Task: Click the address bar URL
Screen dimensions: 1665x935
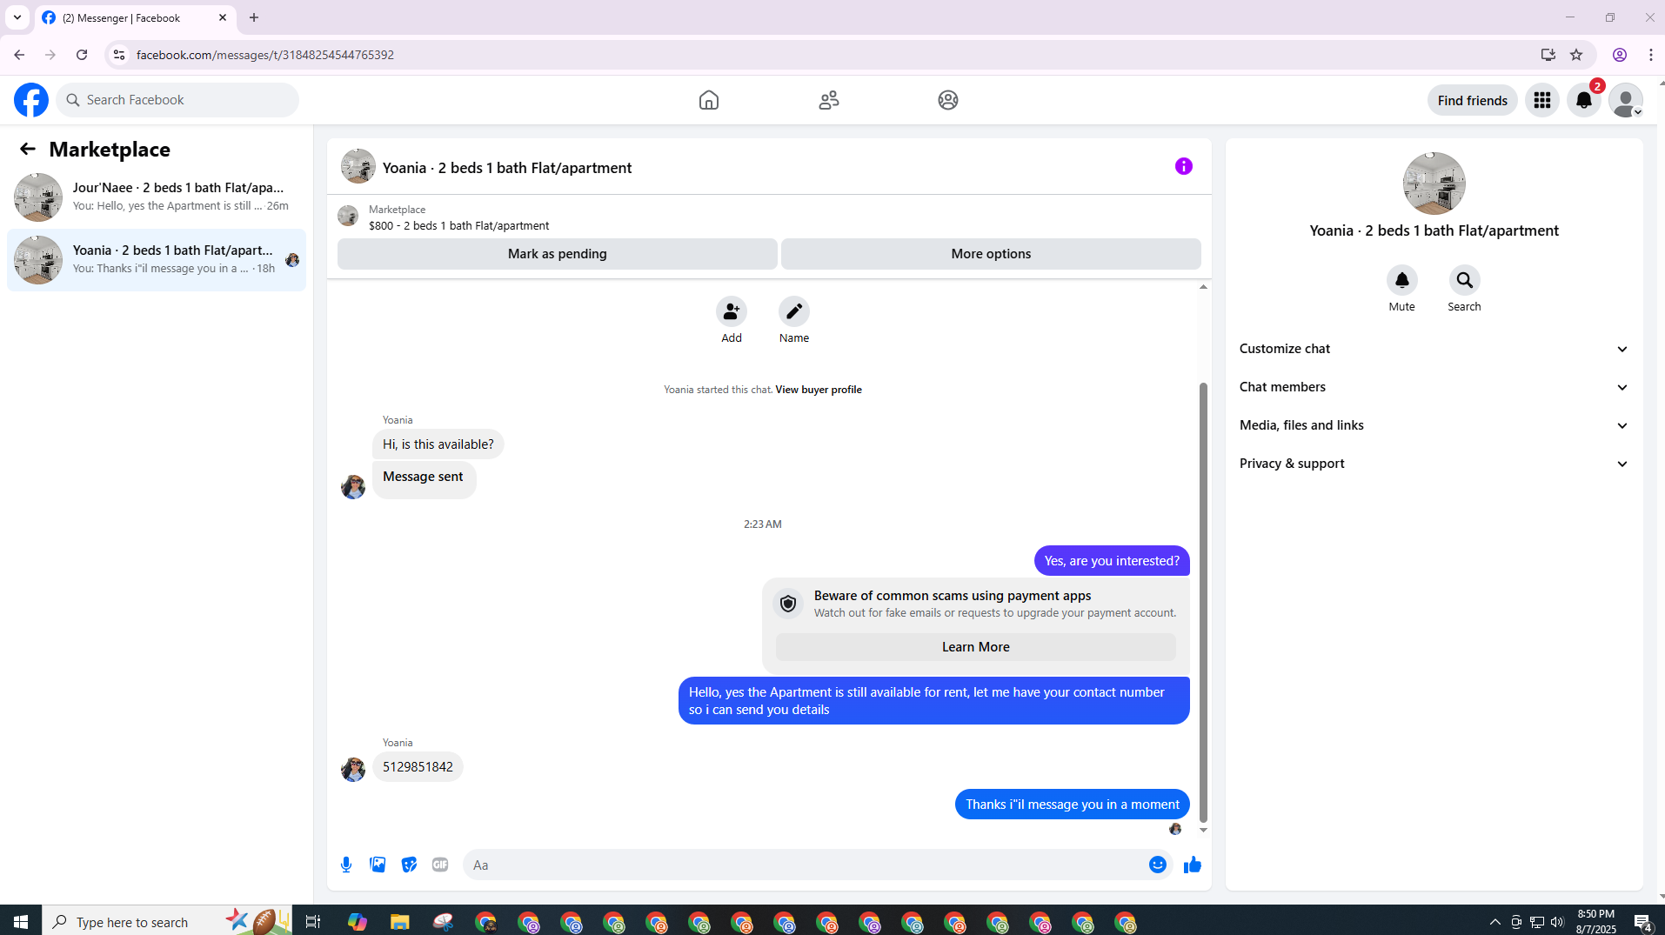Action: coord(265,55)
